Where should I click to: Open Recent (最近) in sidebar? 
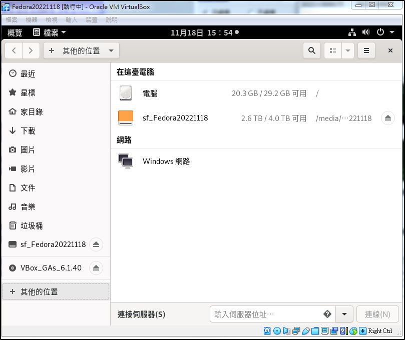(56, 74)
